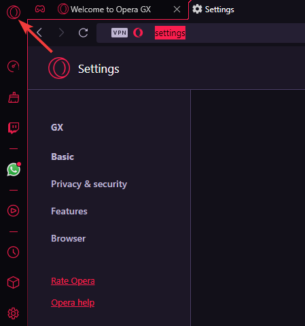The width and height of the screenshot is (305, 326).
Task: Open the GX Corner gamepad tab
Action: click(40, 9)
